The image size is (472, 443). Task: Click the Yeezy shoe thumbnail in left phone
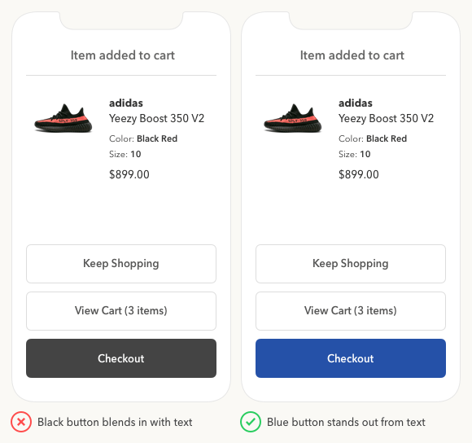[x=63, y=118]
